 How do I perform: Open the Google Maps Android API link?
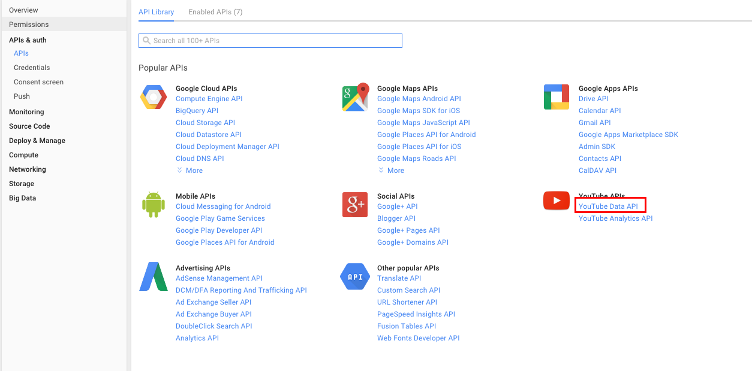419,99
